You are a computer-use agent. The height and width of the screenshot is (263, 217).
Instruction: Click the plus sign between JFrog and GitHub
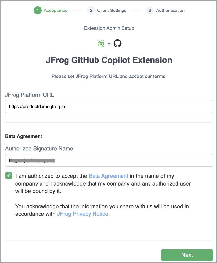tap(109, 43)
